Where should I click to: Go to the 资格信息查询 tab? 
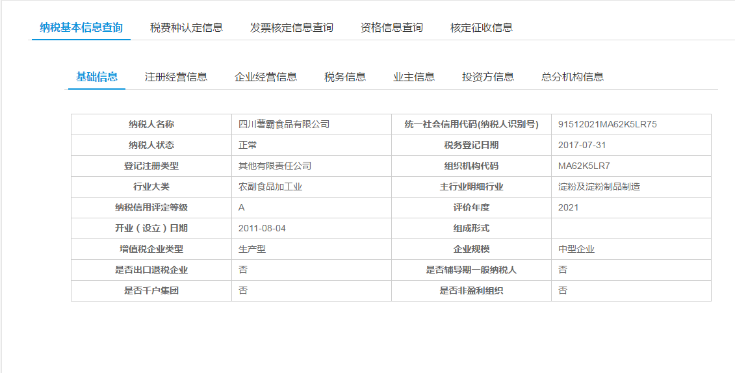coord(392,27)
